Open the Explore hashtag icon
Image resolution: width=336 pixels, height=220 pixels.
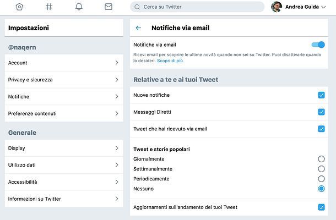pyautogui.click(x=49, y=7)
